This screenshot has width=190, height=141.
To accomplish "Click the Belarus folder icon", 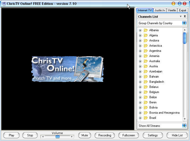I will pyautogui.click(x=146, y=87).
